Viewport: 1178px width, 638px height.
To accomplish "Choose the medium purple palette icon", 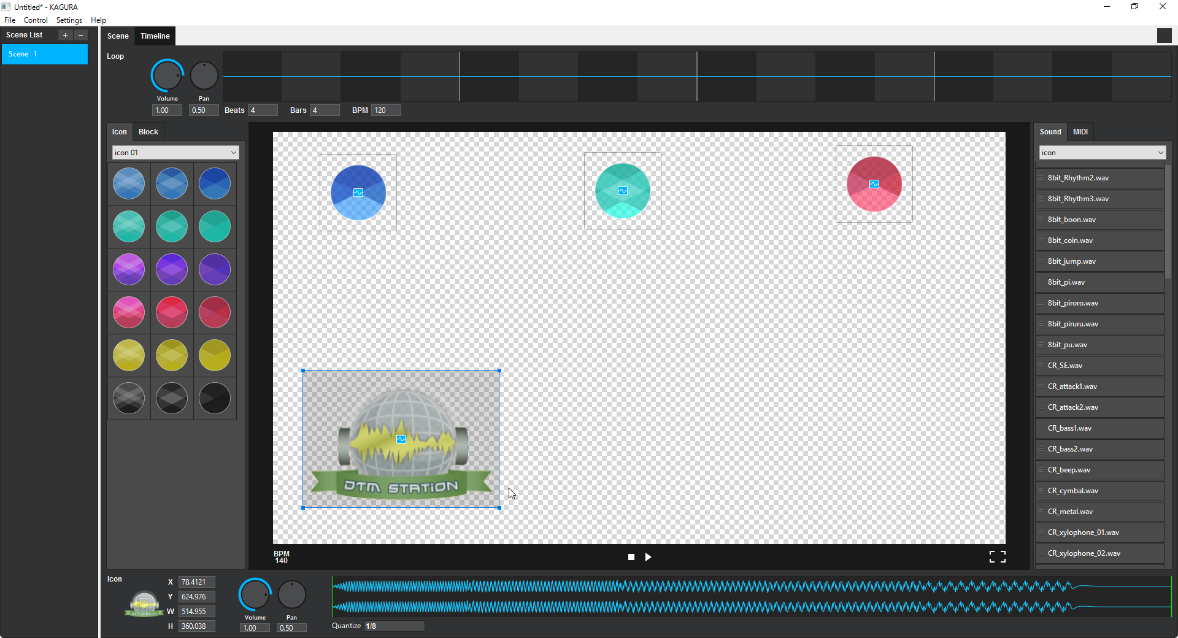I will [x=172, y=269].
